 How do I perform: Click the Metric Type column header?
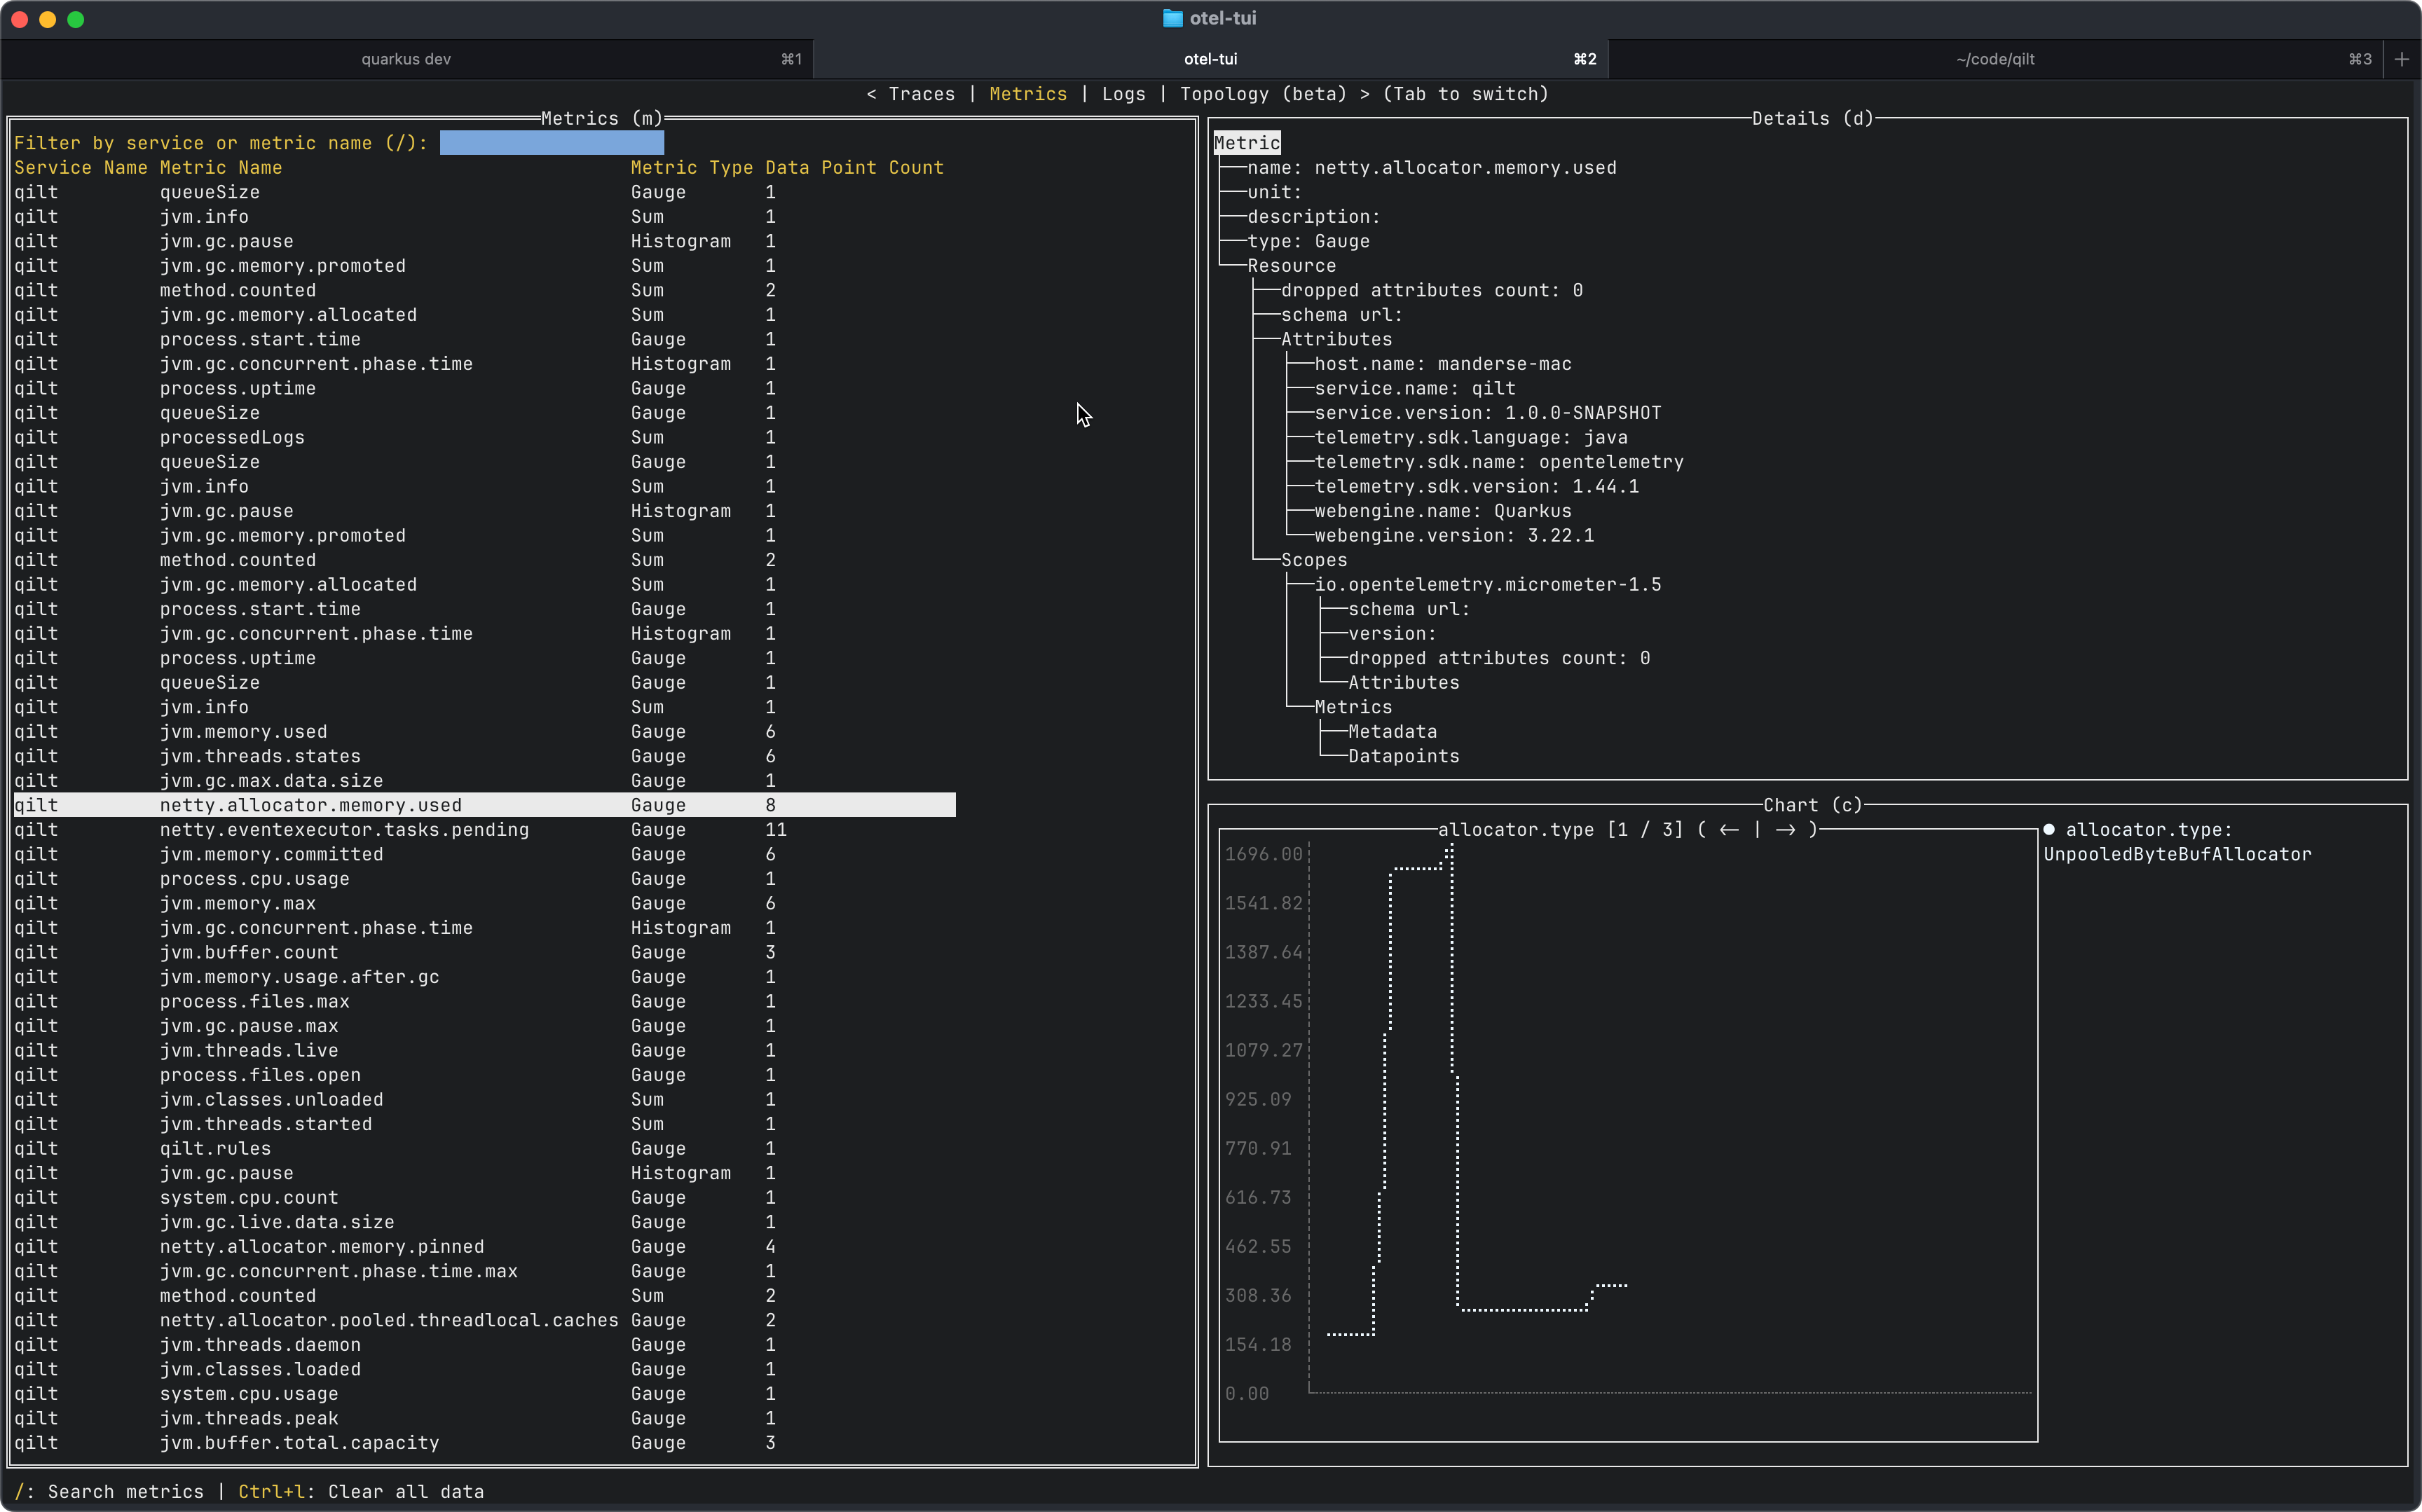coord(691,168)
